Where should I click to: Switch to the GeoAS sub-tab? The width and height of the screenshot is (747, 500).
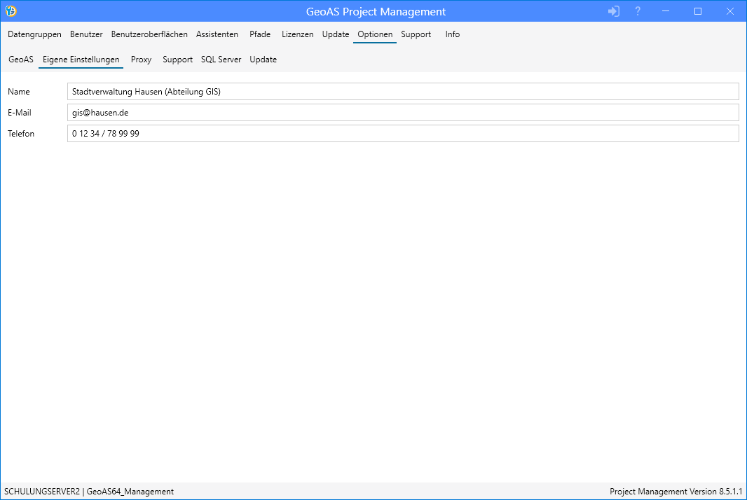tap(21, 60)
